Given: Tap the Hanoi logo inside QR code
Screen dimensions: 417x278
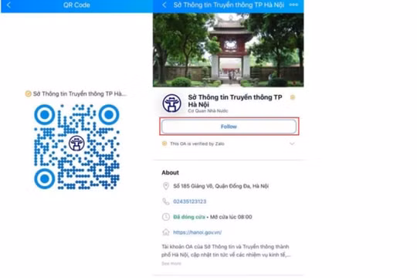Looking at the screenshot, I should (x=76, y=143).
